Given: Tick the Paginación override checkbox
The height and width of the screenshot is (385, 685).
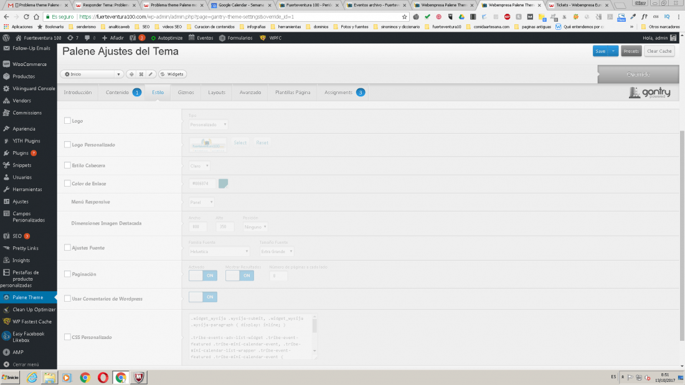Looking at the screenshot, I should coord(67,274).
